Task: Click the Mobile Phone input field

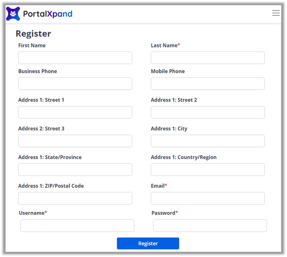Action: [208, 84]
